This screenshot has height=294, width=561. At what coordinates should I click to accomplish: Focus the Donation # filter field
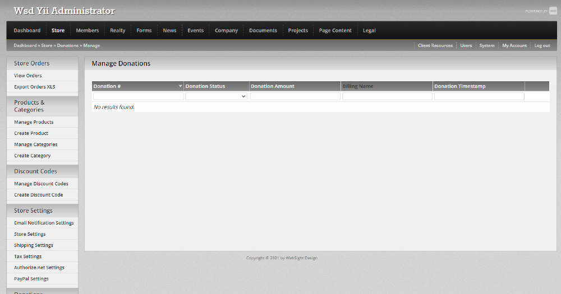coord(139,96)
